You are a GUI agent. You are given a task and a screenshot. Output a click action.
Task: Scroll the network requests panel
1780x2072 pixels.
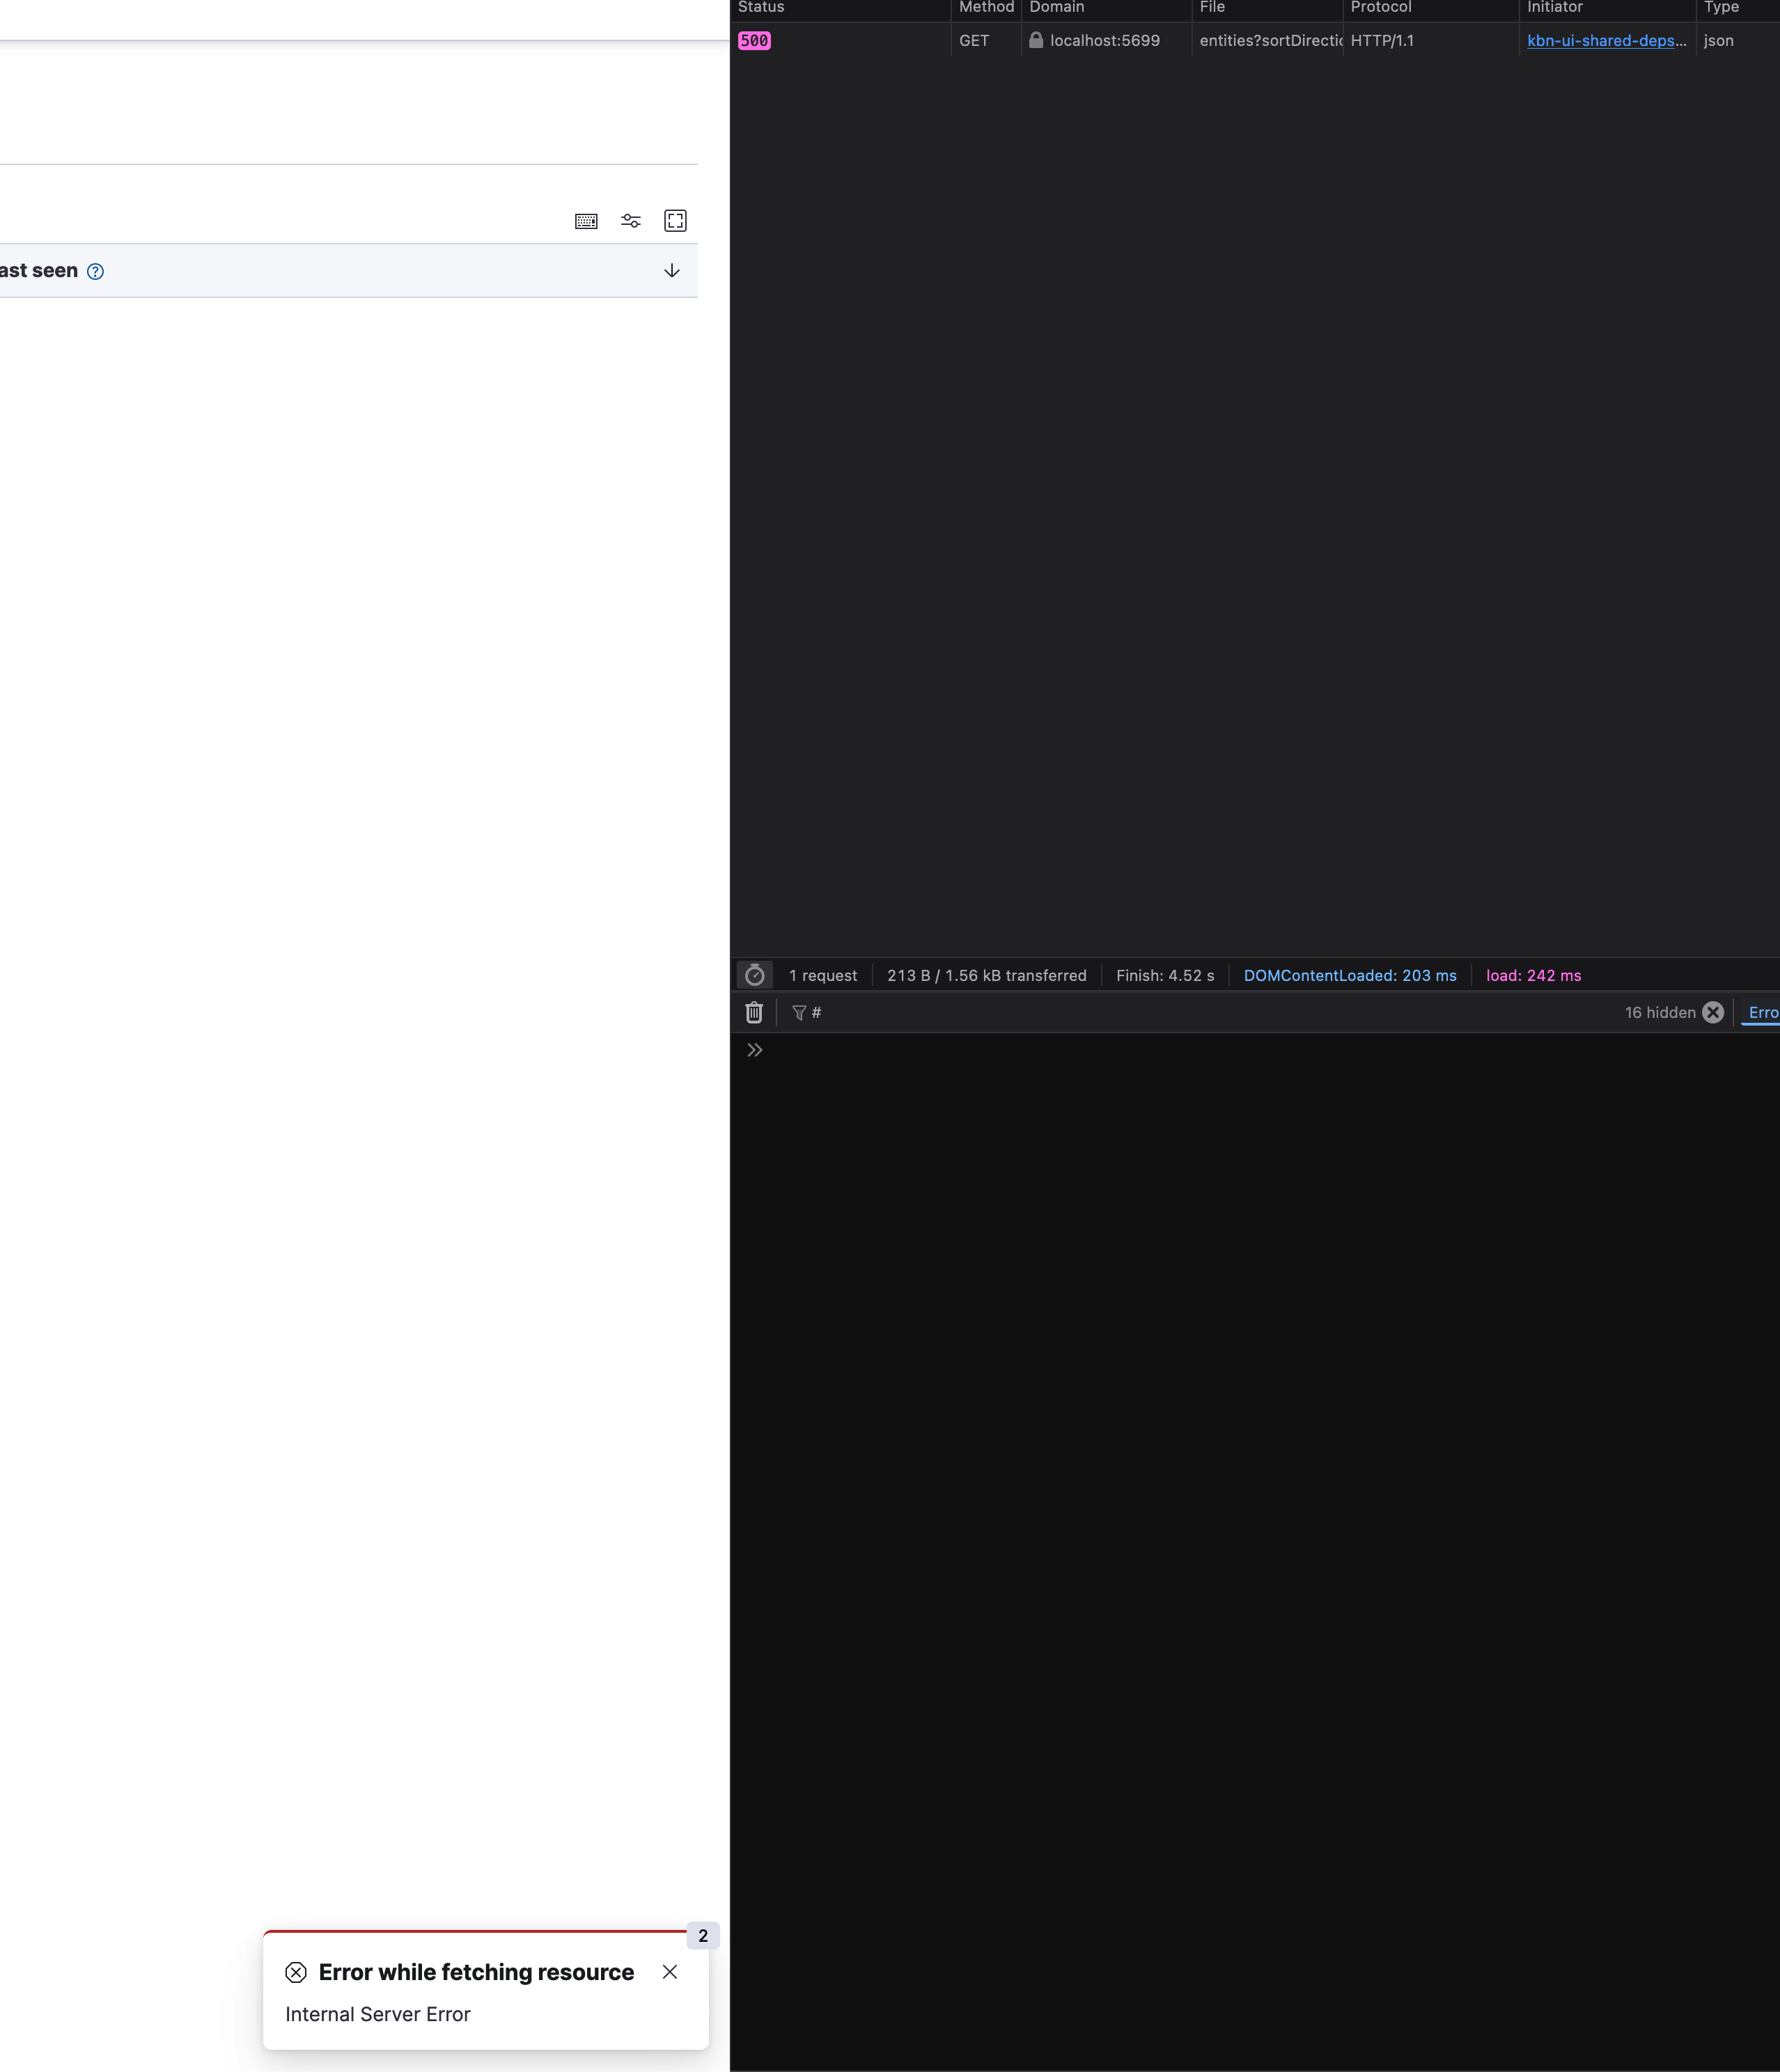[x=1255, y=494]
